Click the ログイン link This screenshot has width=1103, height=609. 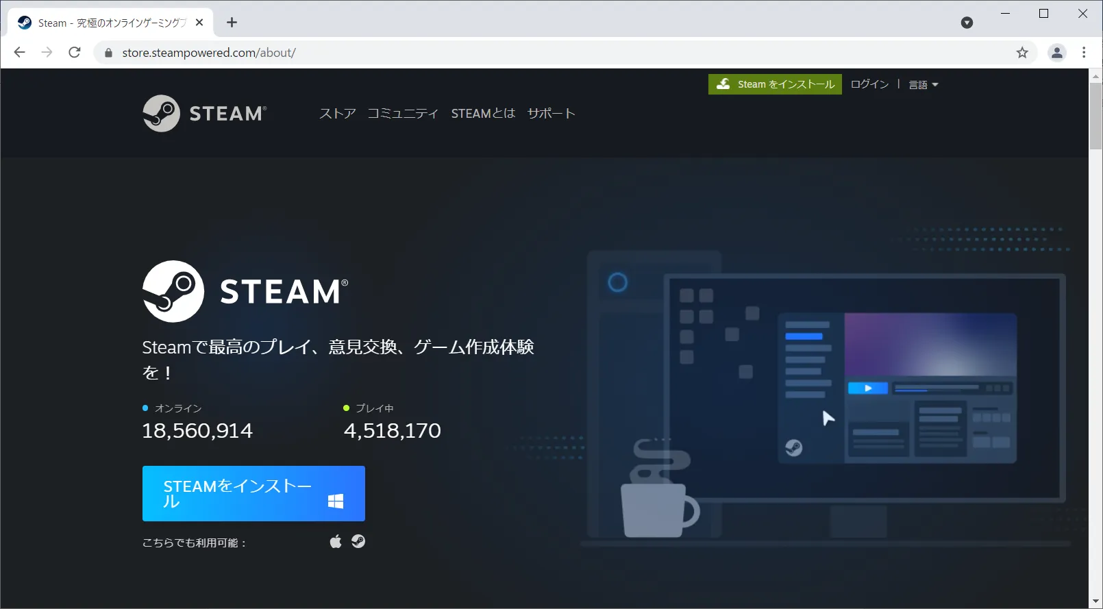pos(869,84)
